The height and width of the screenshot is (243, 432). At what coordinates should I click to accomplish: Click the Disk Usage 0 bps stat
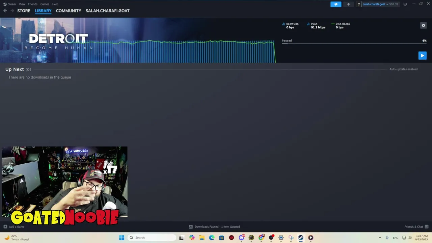pyautogui.click(x=341, y=26)
